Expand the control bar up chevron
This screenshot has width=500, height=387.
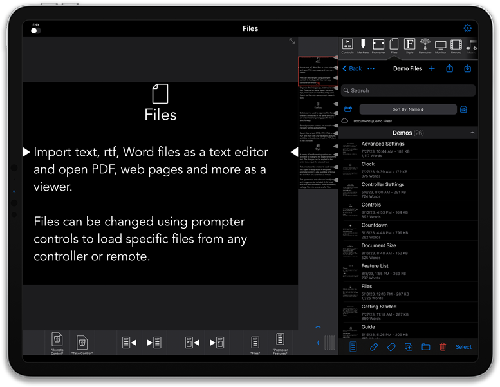click(318, 327)
